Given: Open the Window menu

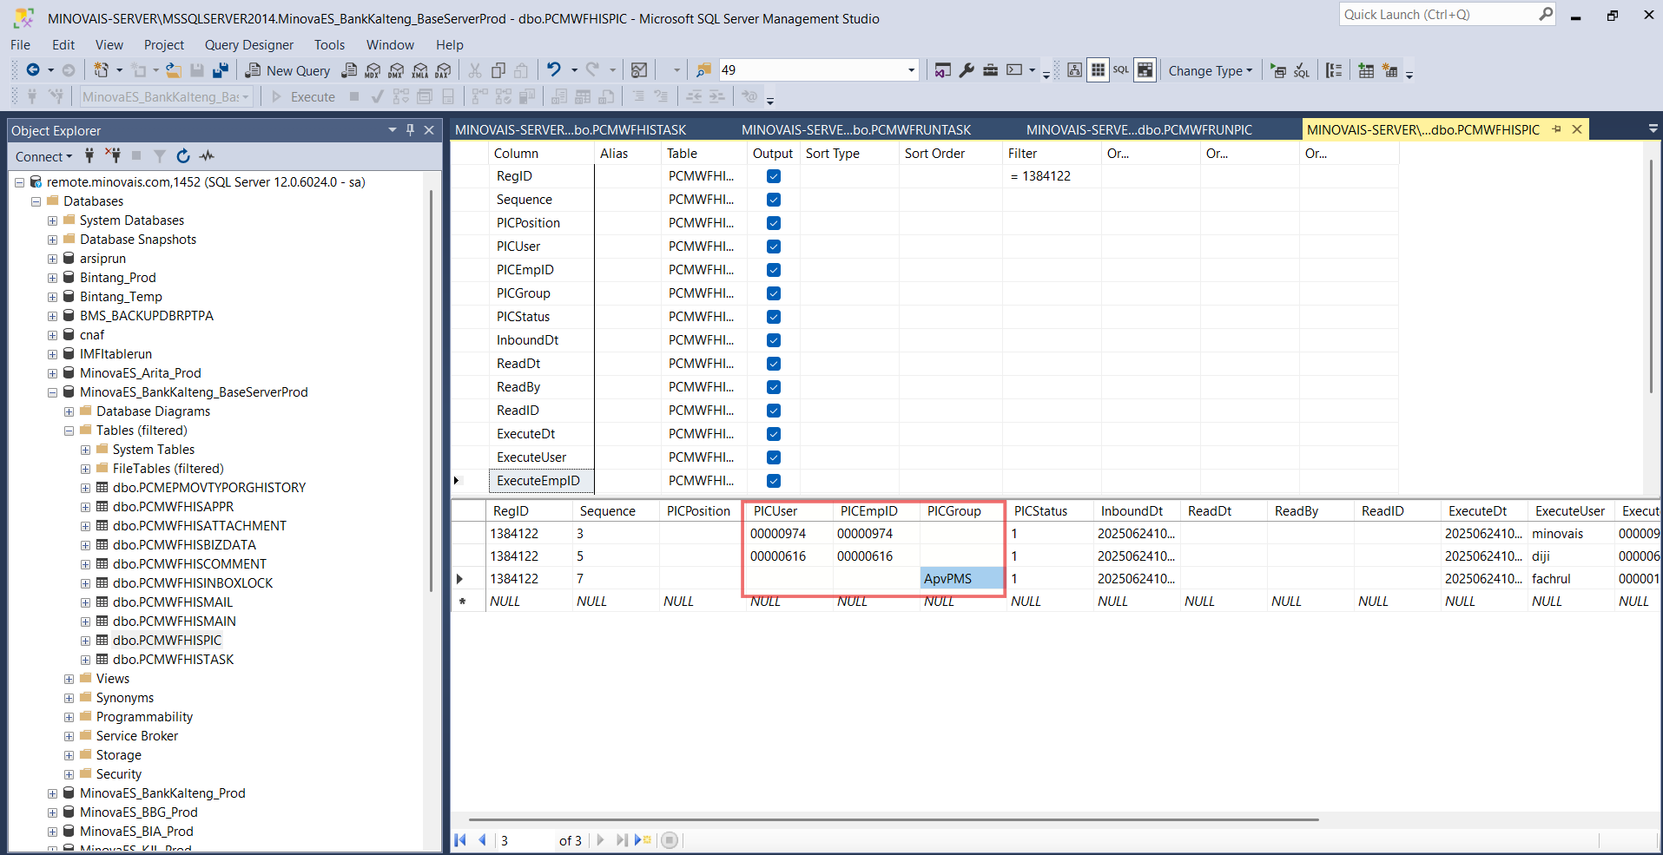Looking at the screenshot, I should (390, 45).
